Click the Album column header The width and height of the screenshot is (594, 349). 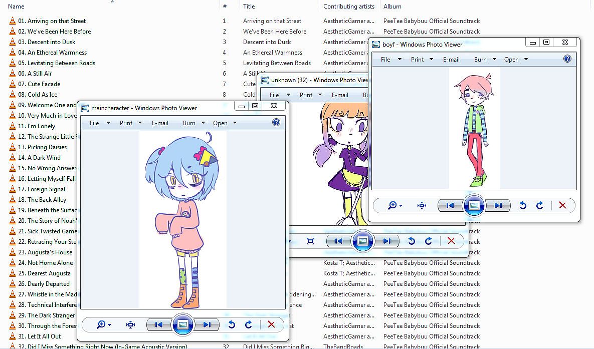392,7
